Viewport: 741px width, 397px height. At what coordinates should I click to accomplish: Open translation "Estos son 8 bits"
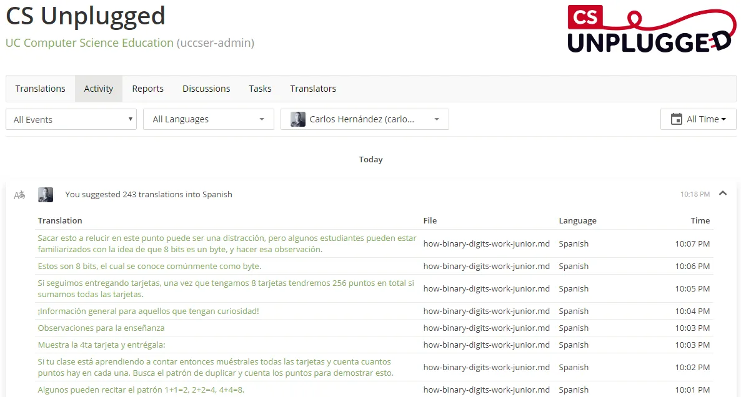[149, 267]
